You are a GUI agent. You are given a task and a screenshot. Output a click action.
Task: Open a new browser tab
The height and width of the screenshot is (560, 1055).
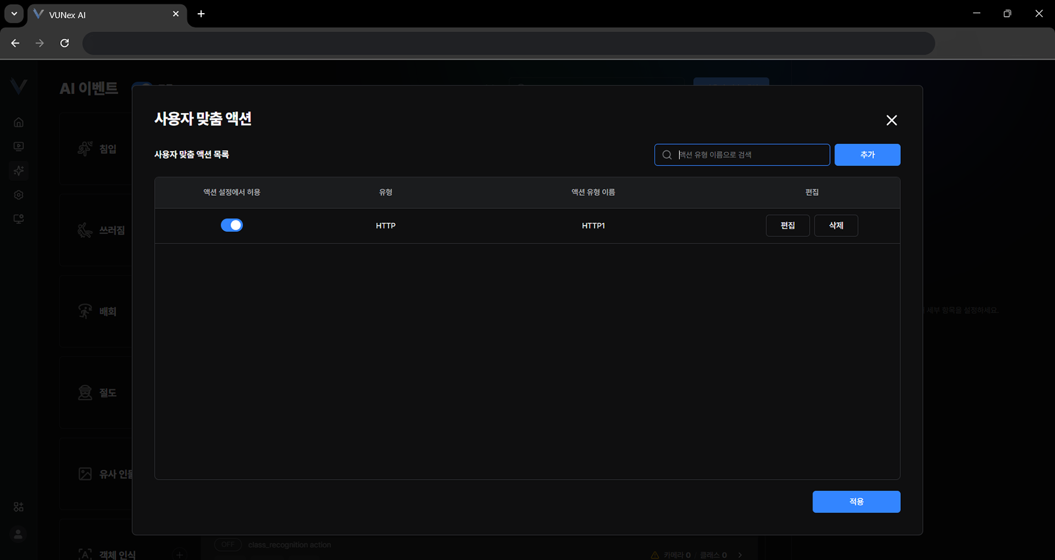click(x=201, y=14)
